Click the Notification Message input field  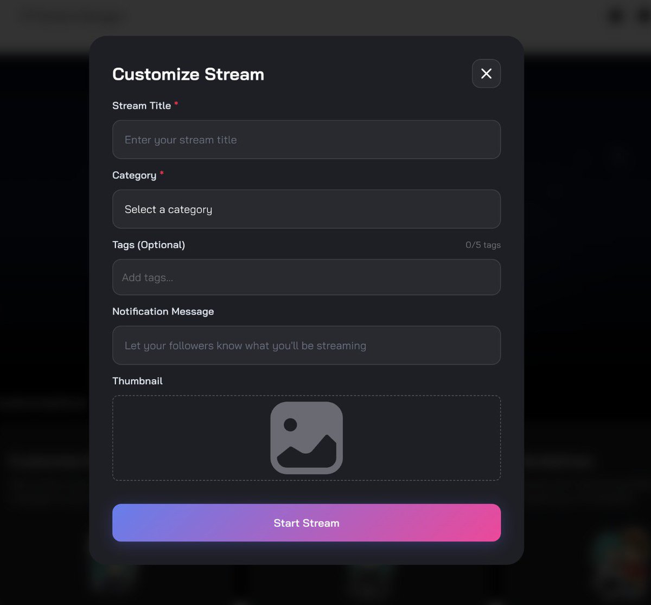[x=307, y=345]
